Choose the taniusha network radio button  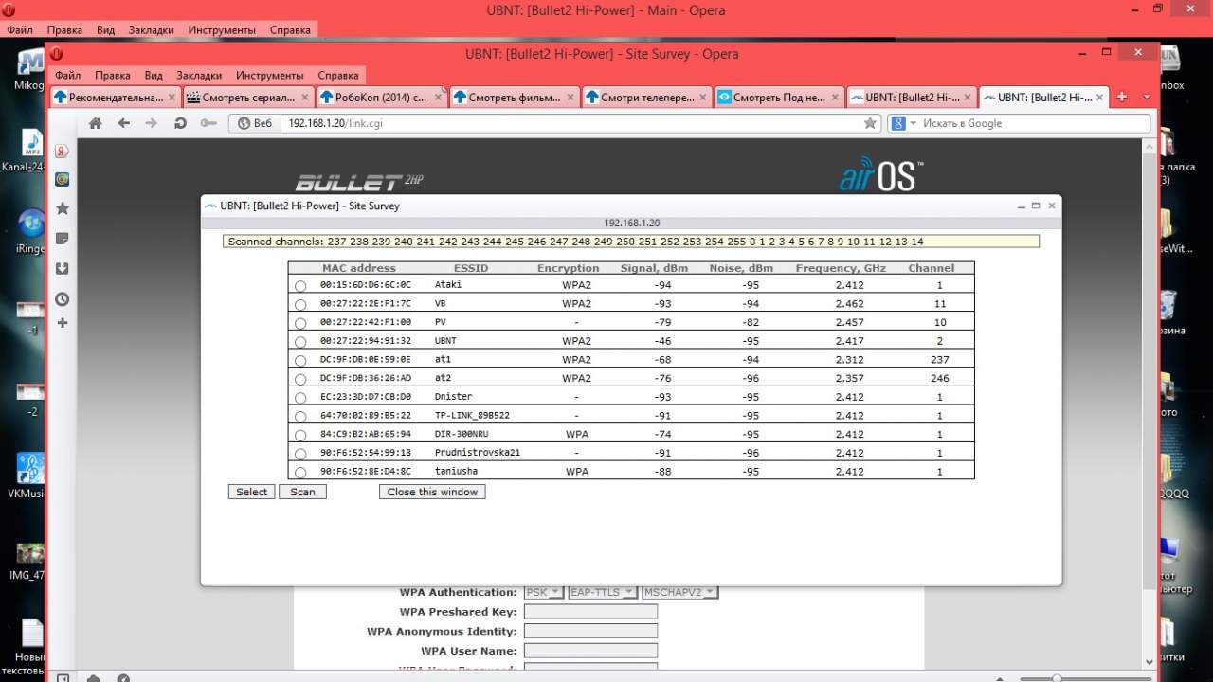tap(300, 473)
